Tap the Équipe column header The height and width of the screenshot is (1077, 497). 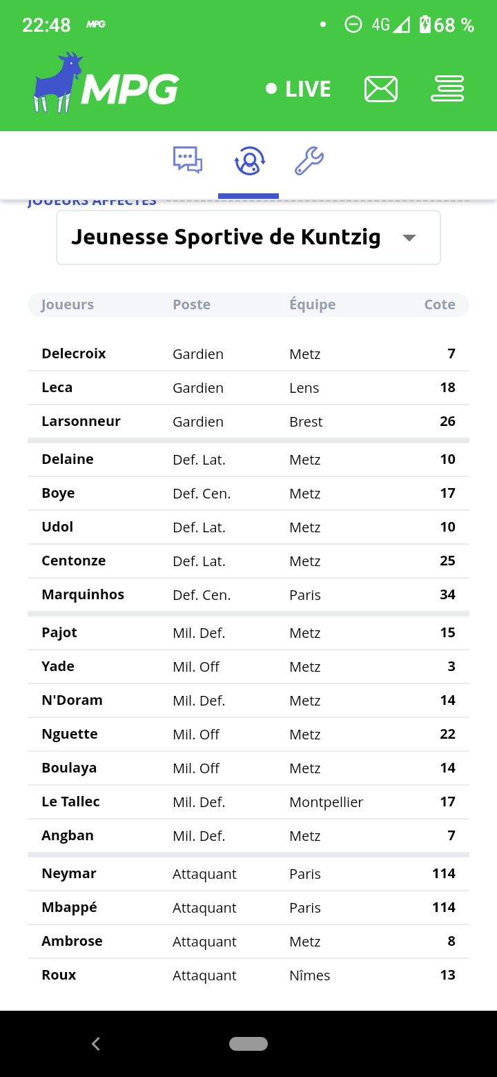(313, 304)
